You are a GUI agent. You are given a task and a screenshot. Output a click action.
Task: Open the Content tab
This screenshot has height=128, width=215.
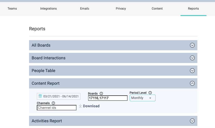coord(157,9)
